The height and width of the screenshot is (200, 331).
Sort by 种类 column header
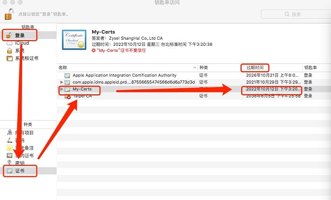[x=204, y=68]
